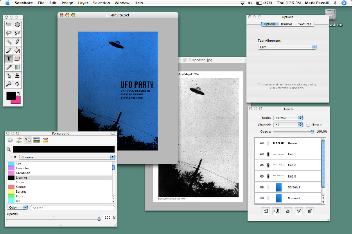This screenshot has height=234, width=352.
Task: Select the Eraser tool
Action: (17, 58)
